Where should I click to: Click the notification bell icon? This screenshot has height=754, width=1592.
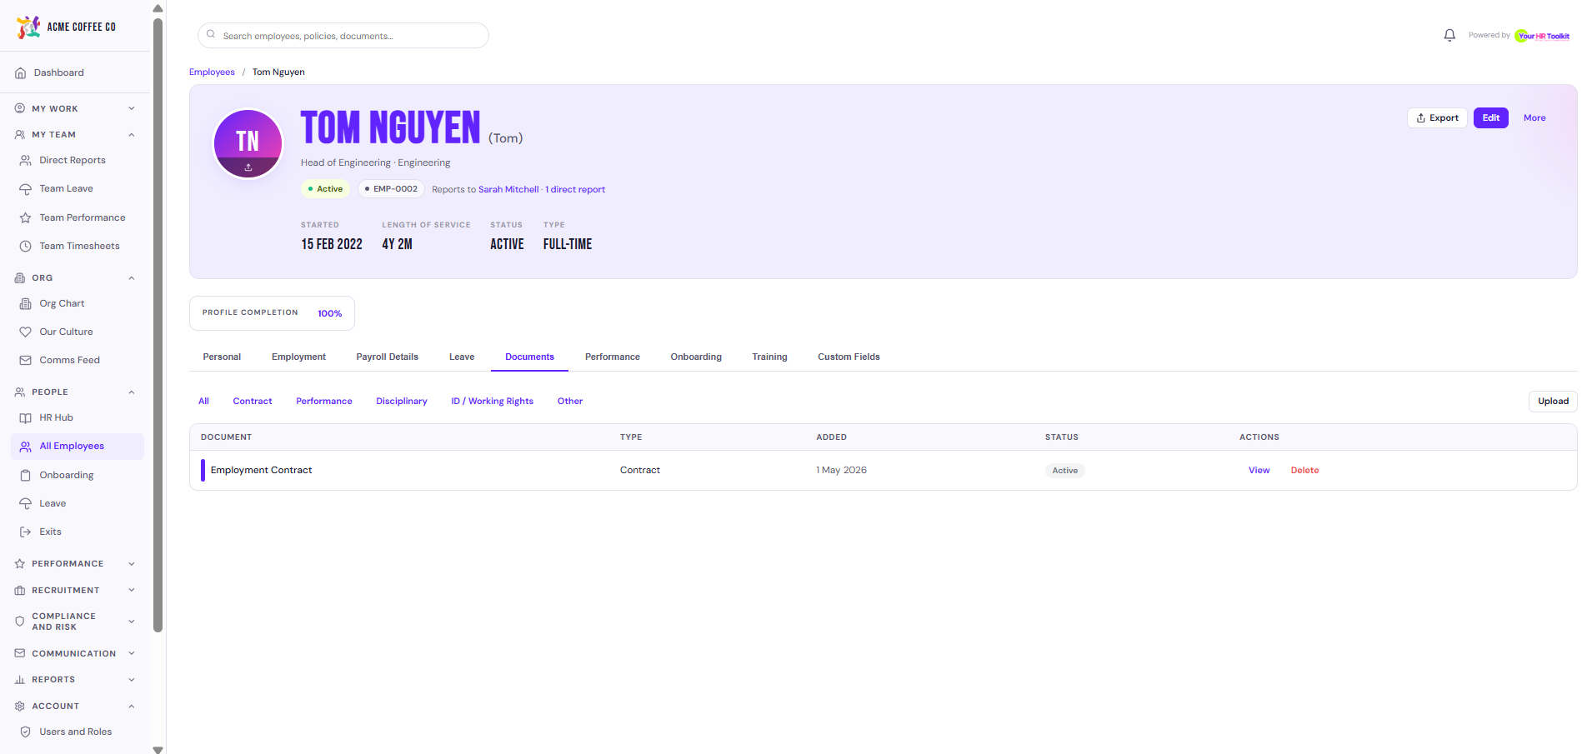pyautogui.click(x=1449, y=35)
